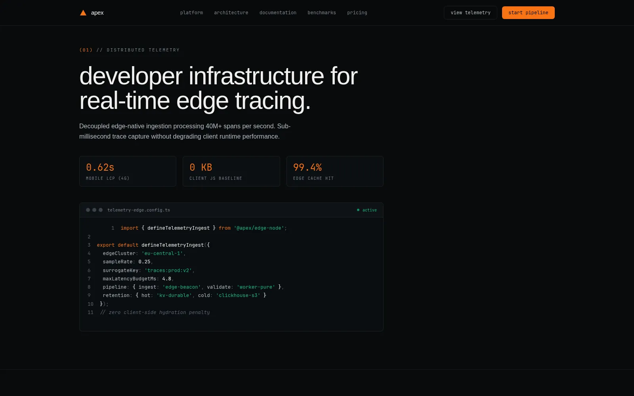Click the maxLatencyBudgetMs 4.8 value
The image size is (634, 396).
(167, 279)
